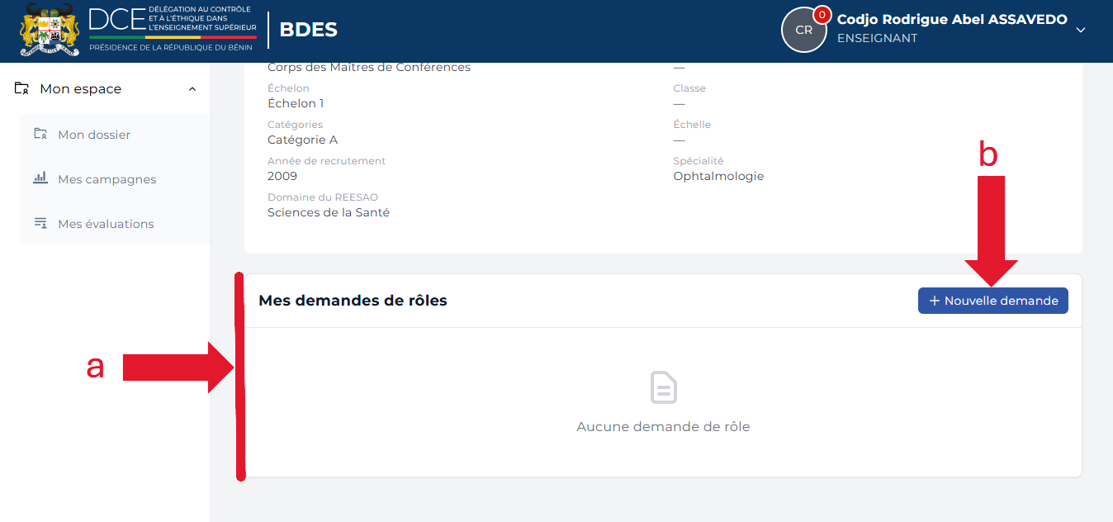Click the Mes évaluations list icon
The height and width of the screenshot is (522, 1113).
(x=40, y=223)
